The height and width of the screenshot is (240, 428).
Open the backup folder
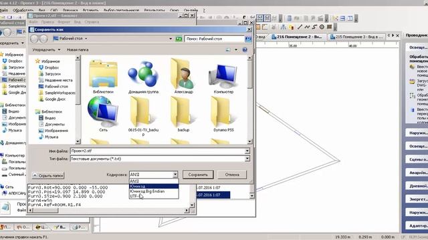click(183, 114)
